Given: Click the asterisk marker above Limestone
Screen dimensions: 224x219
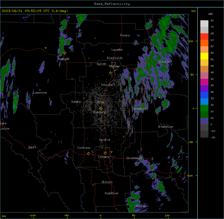Looking at the screenshot, I should pyautogui.click(x=40, y=90).
